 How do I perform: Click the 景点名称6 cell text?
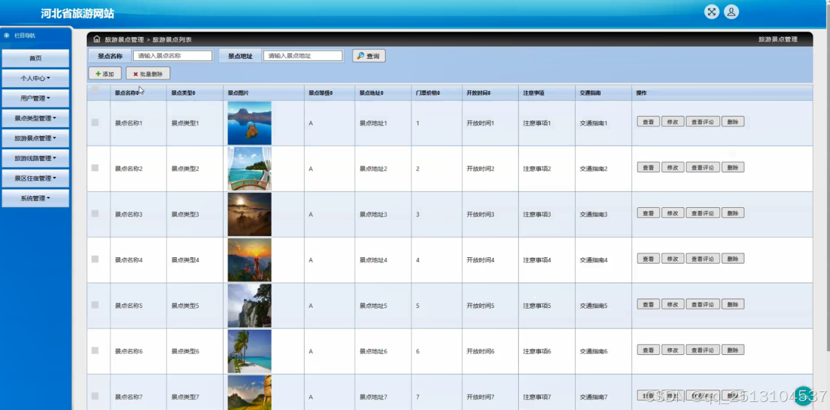(129, 351)
